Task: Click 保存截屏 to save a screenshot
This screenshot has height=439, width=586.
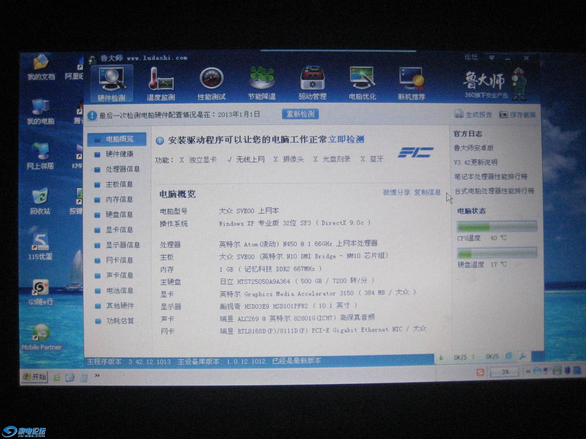Action: click(x=517, y=115)
